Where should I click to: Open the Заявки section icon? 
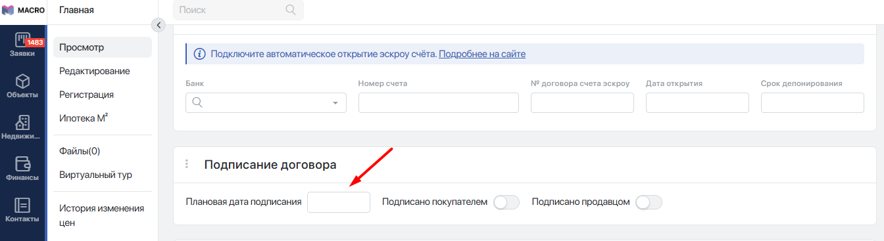22,40
